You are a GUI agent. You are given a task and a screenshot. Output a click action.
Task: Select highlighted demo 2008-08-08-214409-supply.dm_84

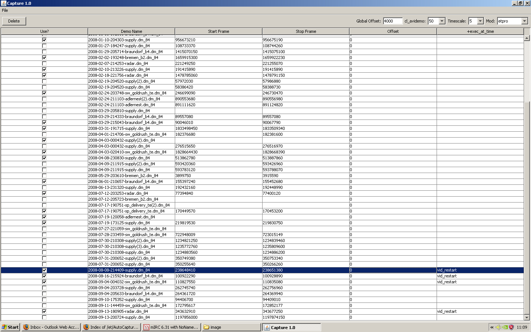[x=131, y=270]
